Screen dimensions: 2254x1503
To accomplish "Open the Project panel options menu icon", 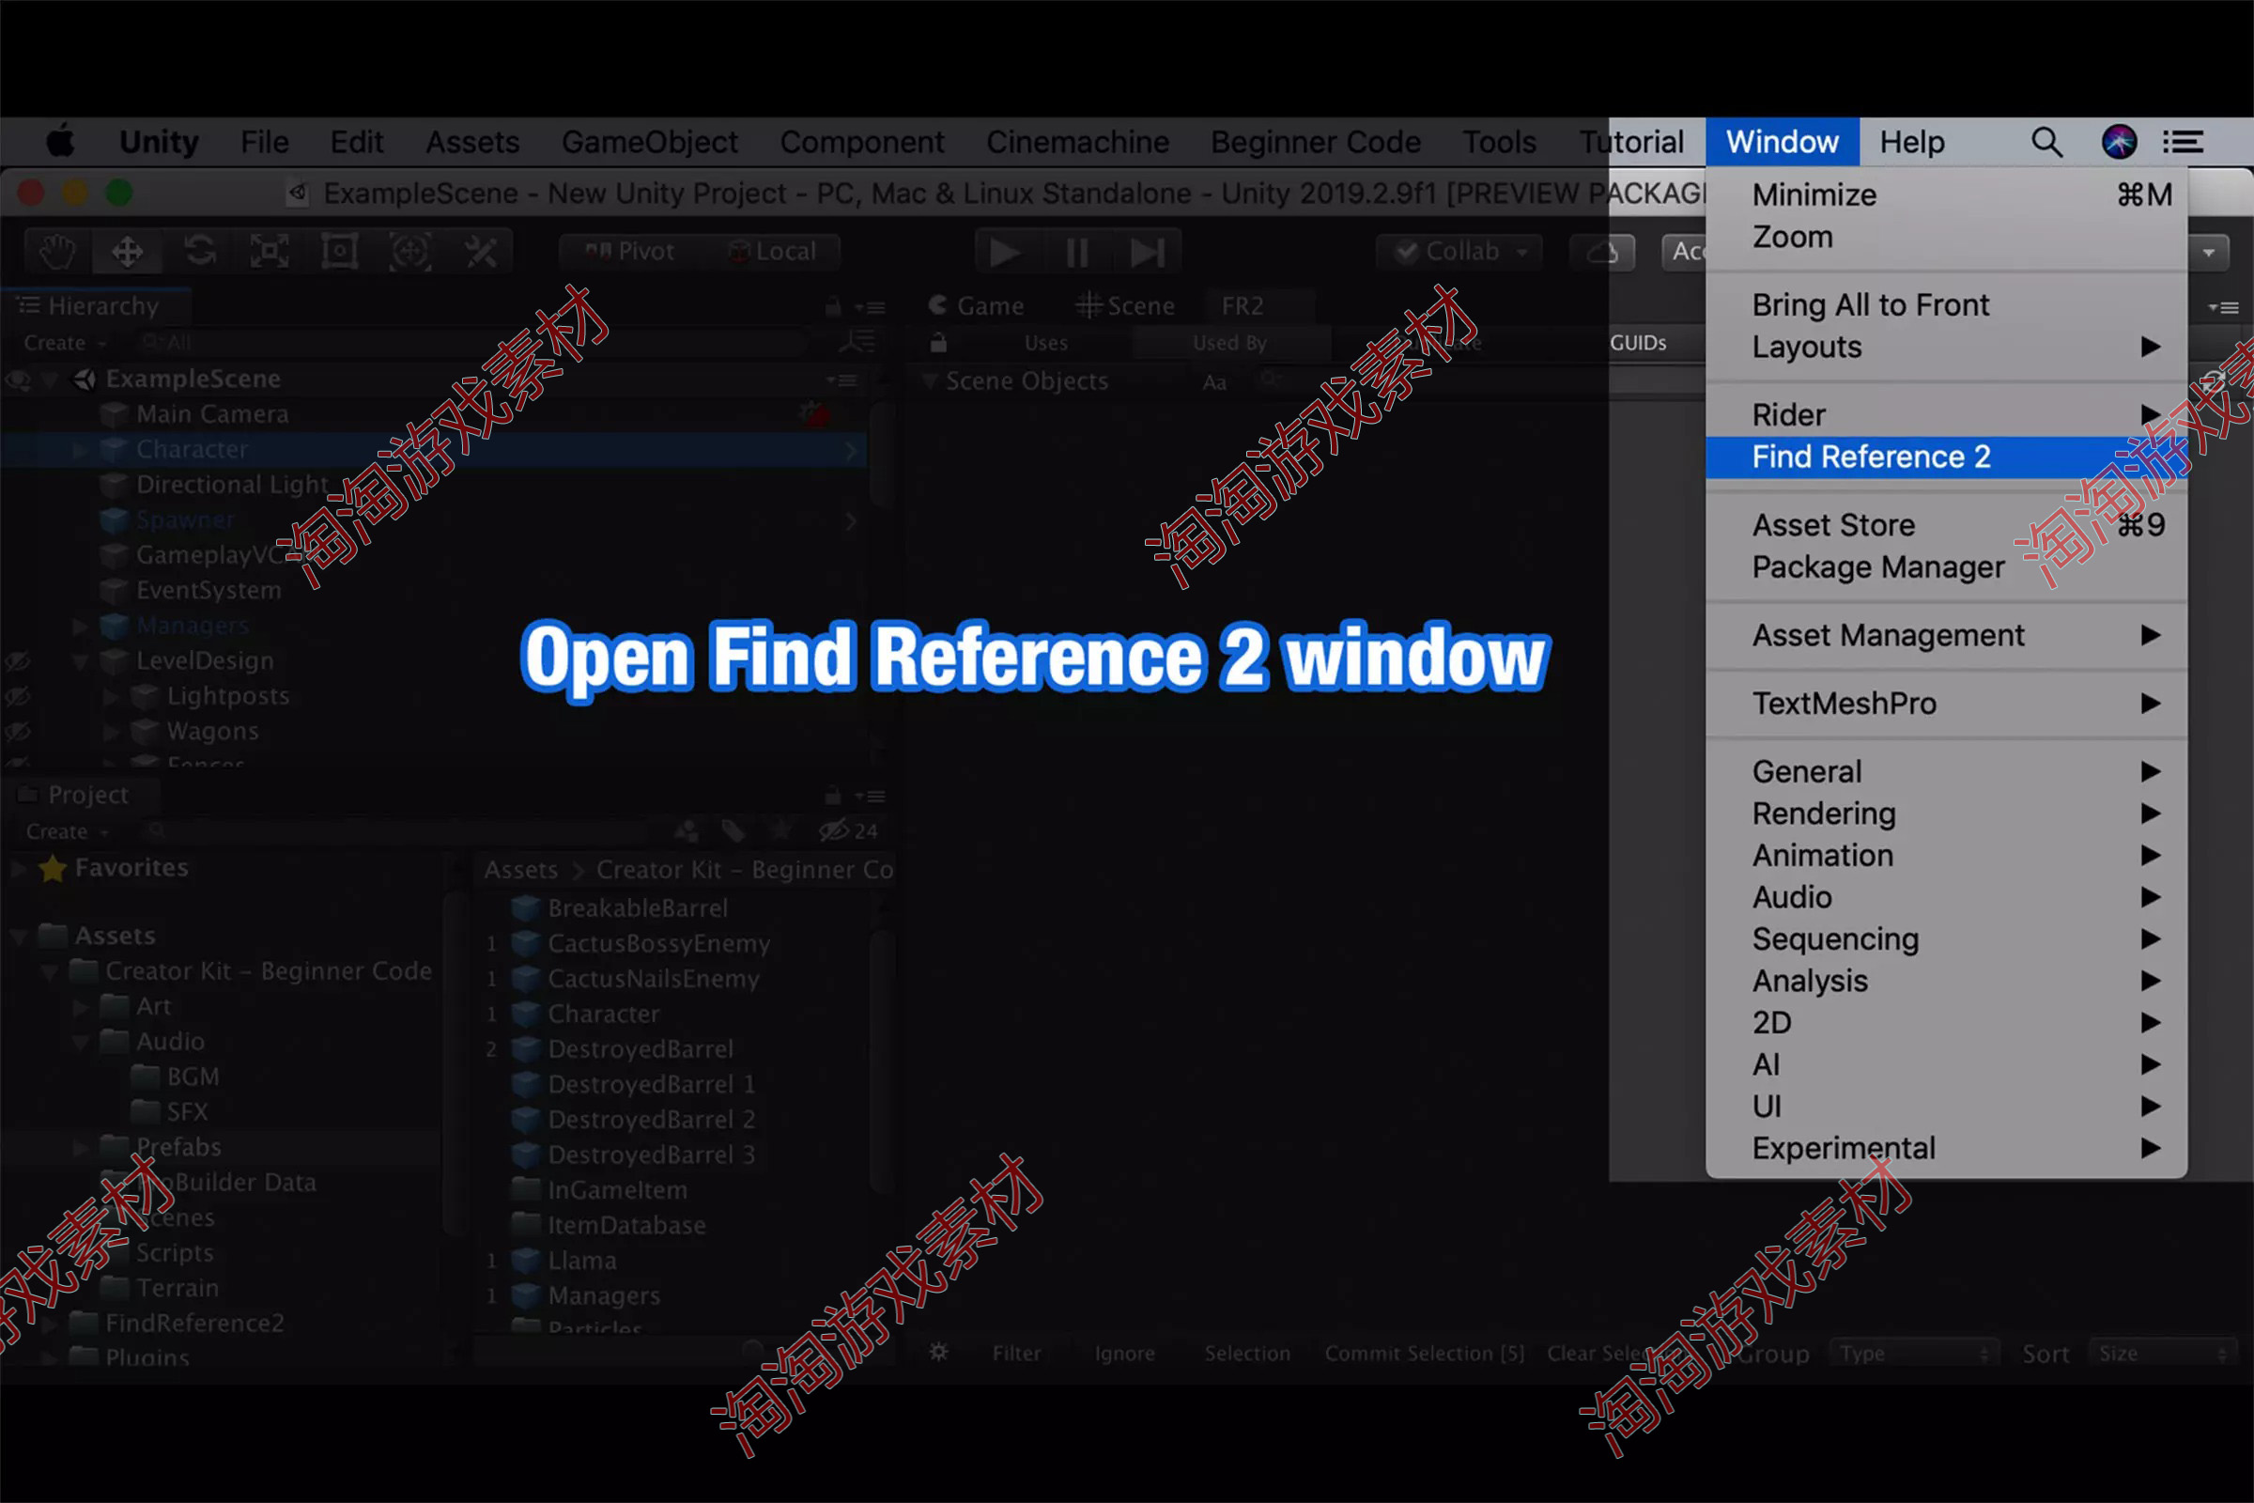I will click(x=871, y=797).
